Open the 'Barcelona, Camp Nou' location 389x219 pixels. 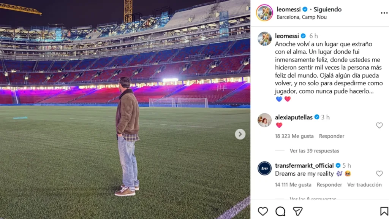[x=302, y=17]
